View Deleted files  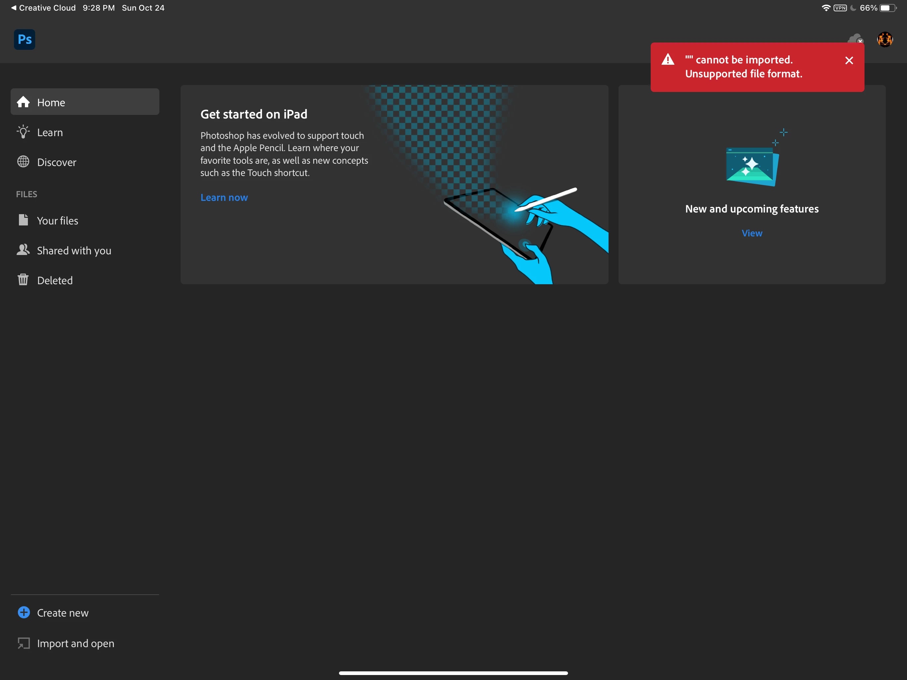pyautogui.click(x=54, y=280)
